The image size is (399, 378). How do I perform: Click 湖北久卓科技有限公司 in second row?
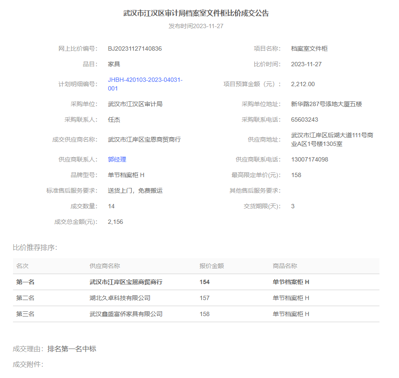tap(120, 298)
